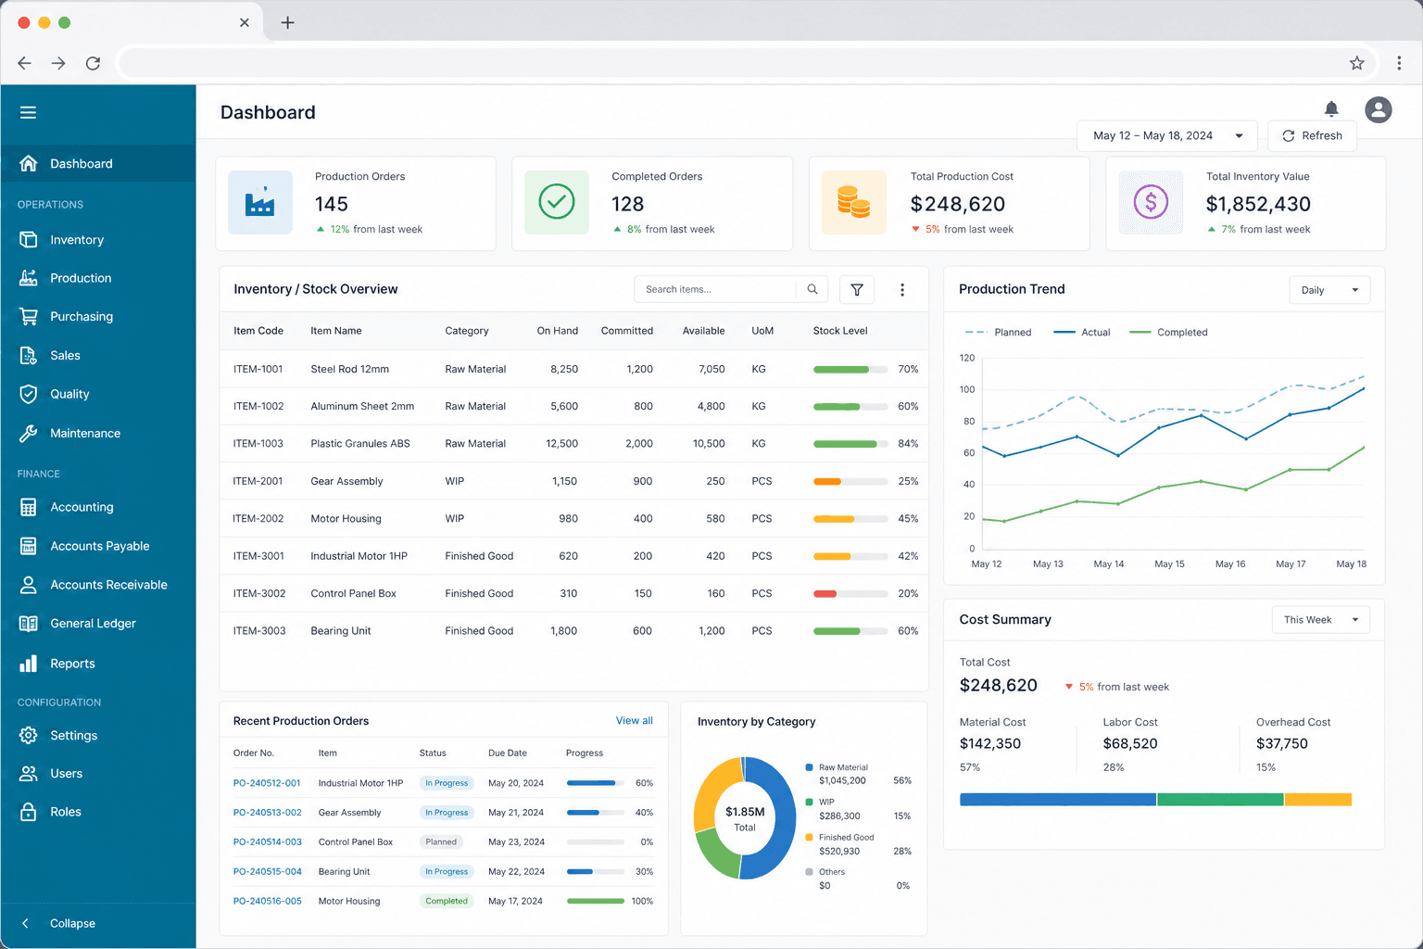Open order PO-240514-003

coord(268,842)
